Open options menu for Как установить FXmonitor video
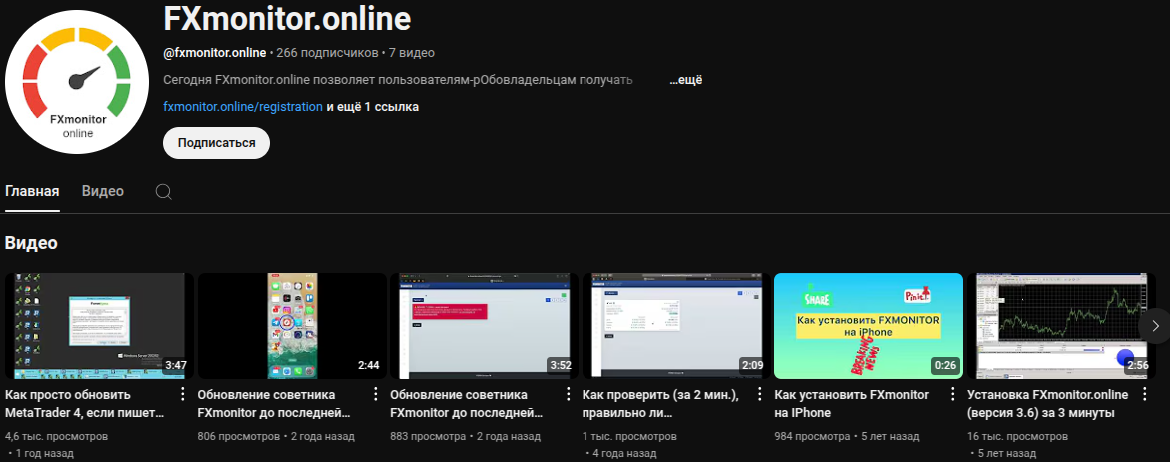Image resolution: width=1170 pixels, height=462 pixels. tap(952, 394)
